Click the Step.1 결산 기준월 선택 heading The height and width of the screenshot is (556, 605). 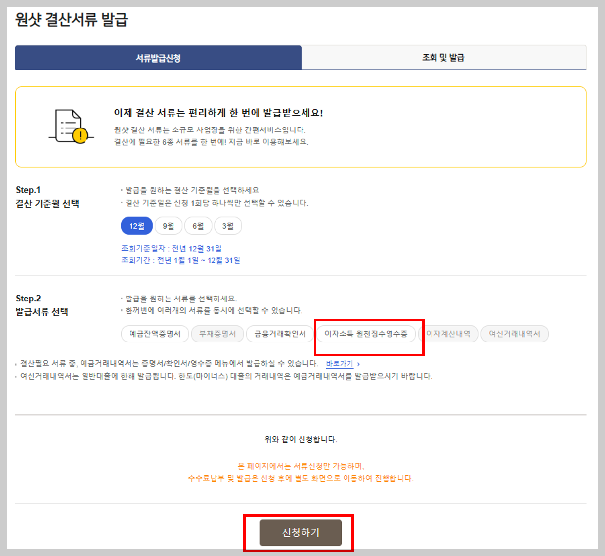click(47, 197)
